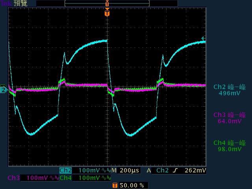Click the record view bar at top
252x189 pixels.
pyautogui.click(x=107, y=3)
